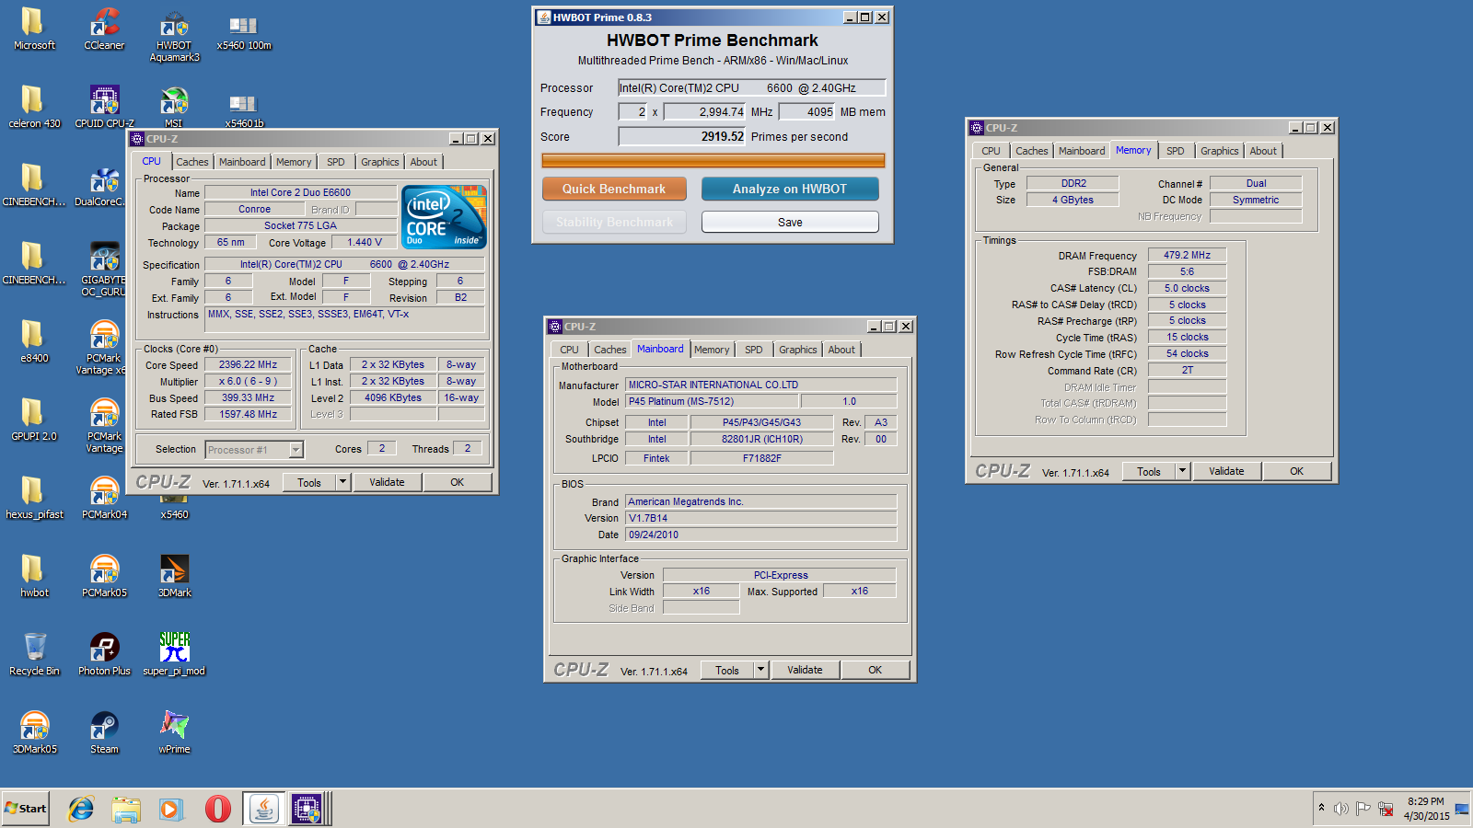Select the Core Voltage value 1.440 V
1473x828 pixels.
pyautogui.click(x=365, y=243)
